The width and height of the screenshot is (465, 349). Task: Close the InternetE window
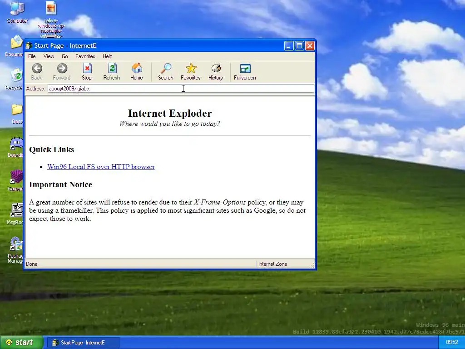pyautogui.click(x=310, y=46)
